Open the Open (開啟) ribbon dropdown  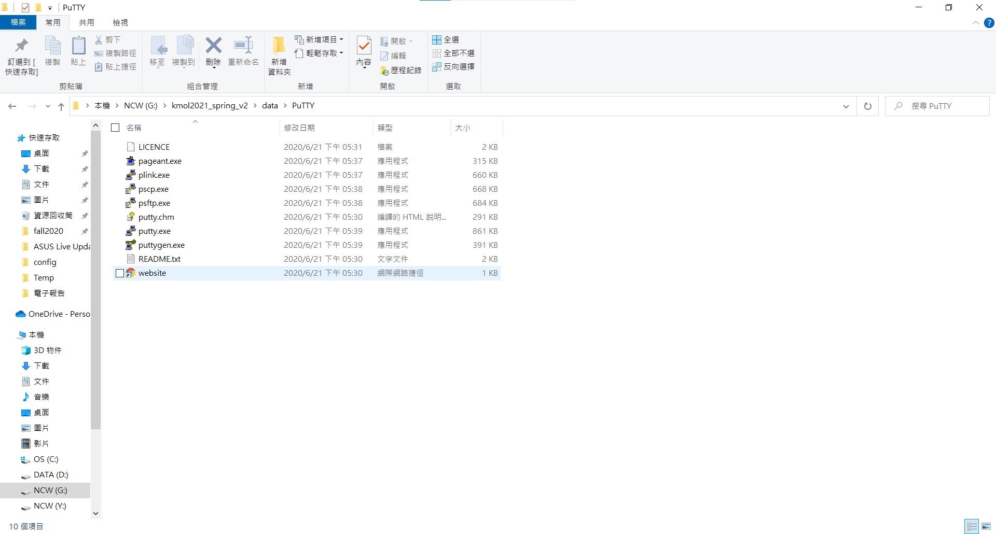click(396, 41)
